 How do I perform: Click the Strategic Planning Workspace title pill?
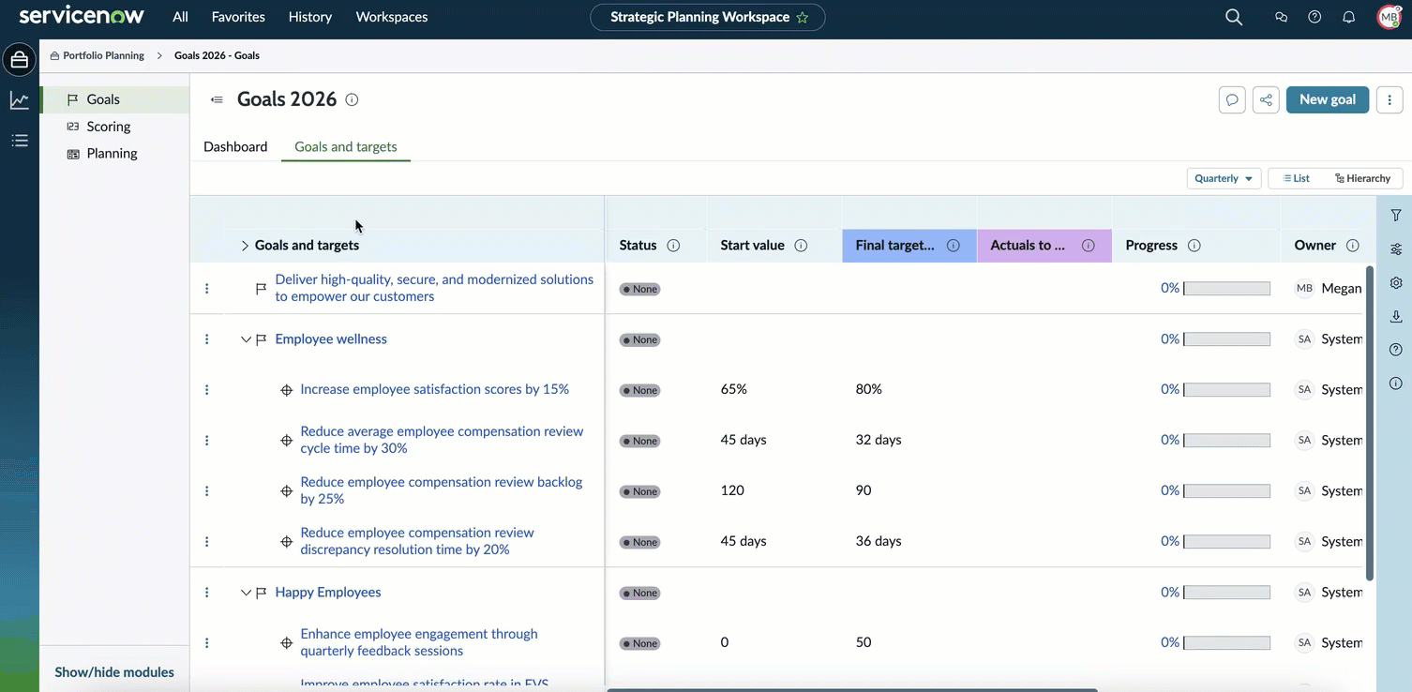coord(708,17)
